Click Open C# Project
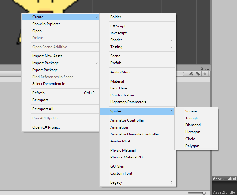The height and width of the screenshot is (195, 237). click(x=61, y=127)
